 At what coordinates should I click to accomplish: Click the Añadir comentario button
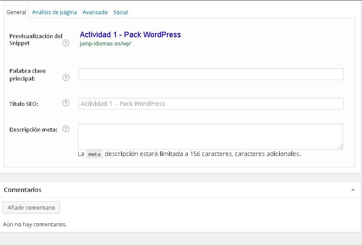pos(31,207)
